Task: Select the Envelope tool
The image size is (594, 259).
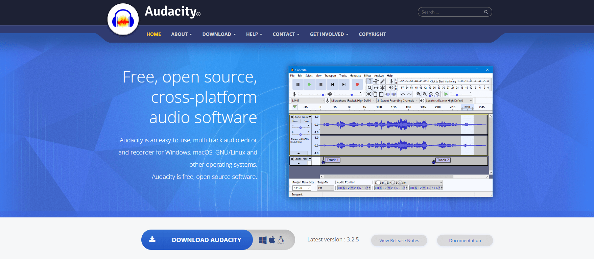Action: pos(376,81)
